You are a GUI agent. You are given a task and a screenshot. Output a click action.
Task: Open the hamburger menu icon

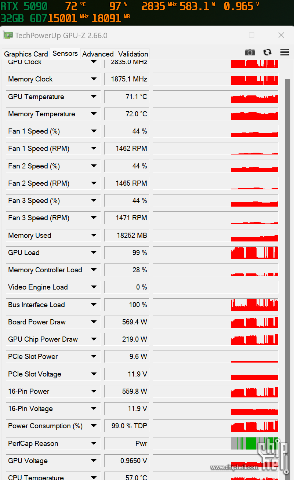[284, 52]
